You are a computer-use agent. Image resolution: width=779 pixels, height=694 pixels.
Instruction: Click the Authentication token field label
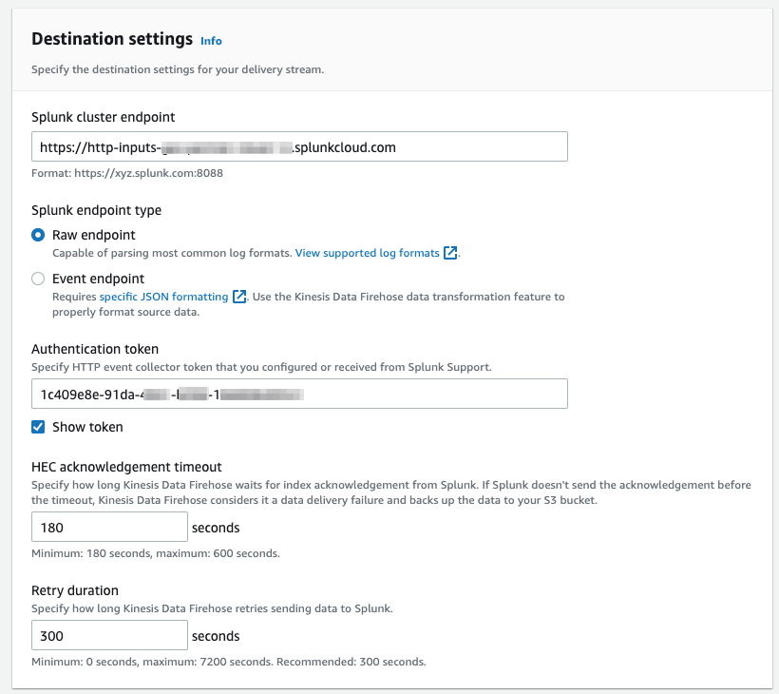tap(95, 350)
